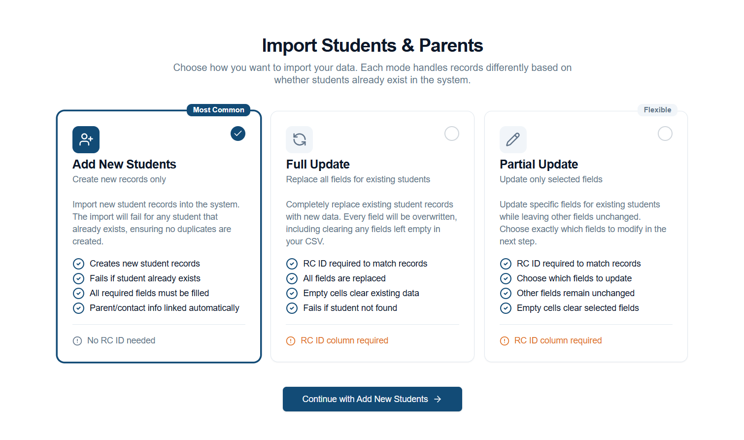Click checkmark icon next to Creates new student records

coord(78,264)
